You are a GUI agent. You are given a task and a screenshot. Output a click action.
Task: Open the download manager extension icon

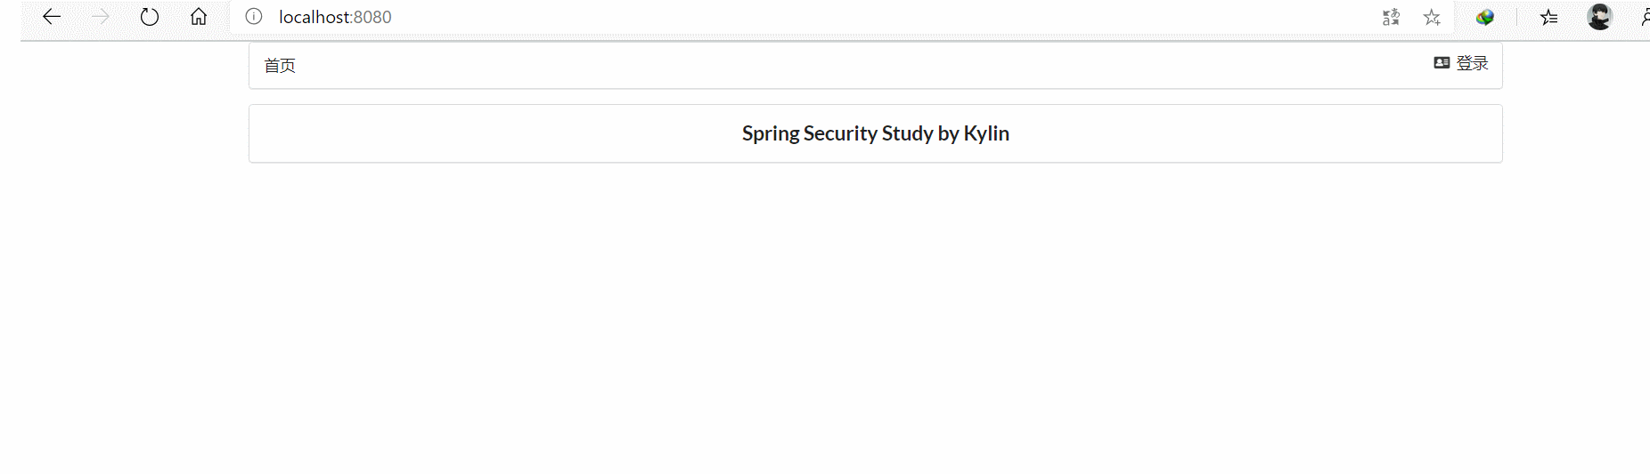[1484, 17]
